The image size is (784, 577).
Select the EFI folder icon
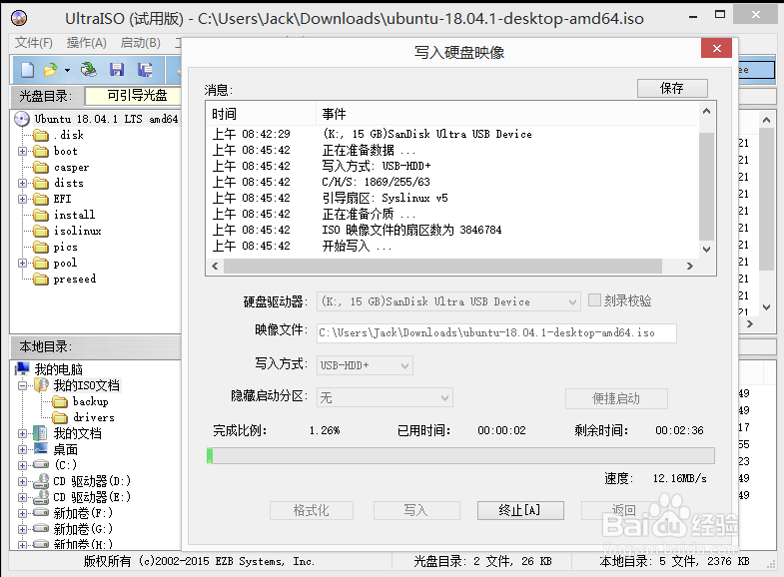tap(40, 199)
